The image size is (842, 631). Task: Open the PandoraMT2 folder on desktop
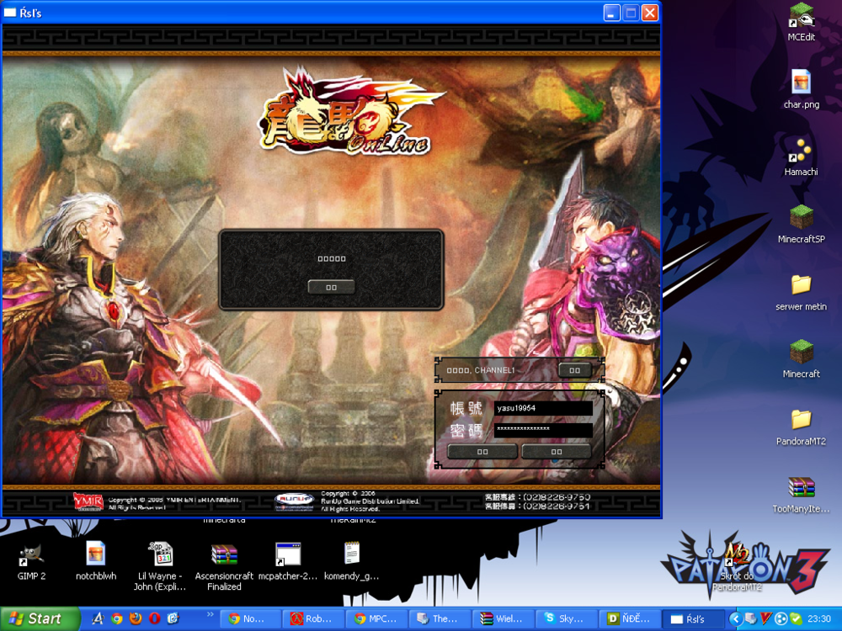(801, 427)
